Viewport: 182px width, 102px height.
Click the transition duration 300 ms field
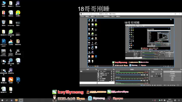coord(157,76)
